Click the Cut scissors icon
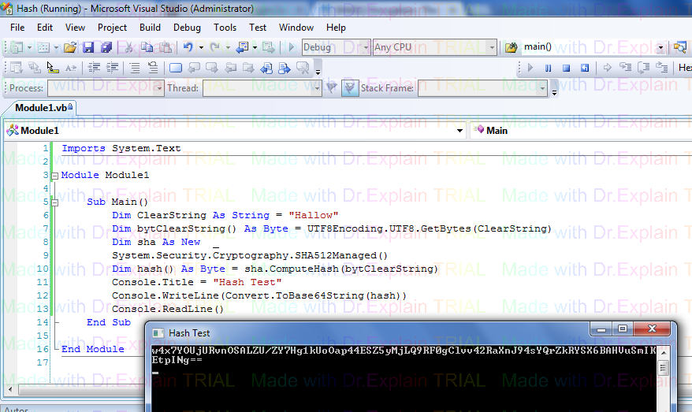The width and height of the screenshot is (692, 412). point(129,47)
